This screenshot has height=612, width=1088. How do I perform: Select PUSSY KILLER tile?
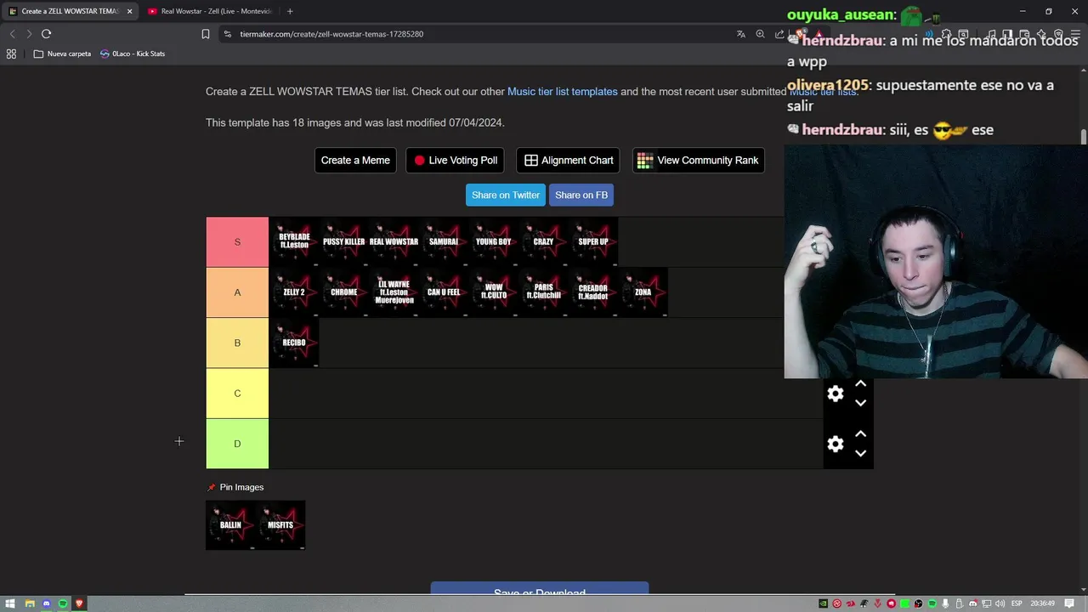pos(343,241)
